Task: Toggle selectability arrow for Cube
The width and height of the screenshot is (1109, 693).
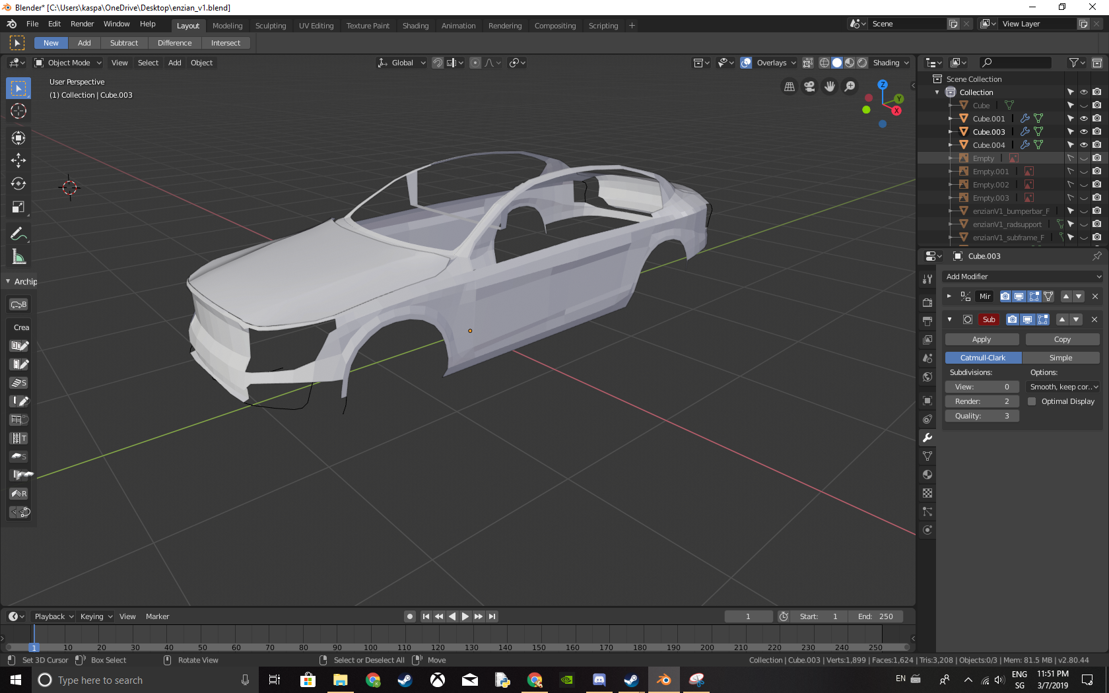Action: click(x=1070, y=106)
